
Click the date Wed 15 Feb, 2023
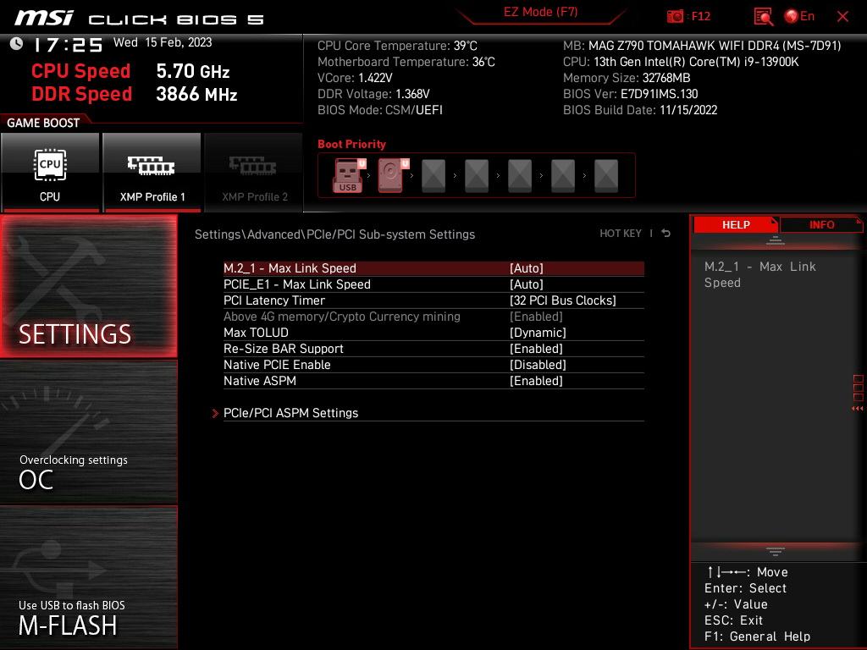pyautogui.click(x=163, y=42)
